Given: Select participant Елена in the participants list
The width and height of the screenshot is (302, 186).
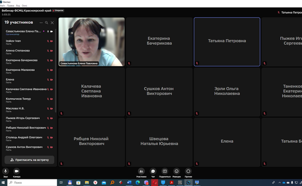Looking at the screenshot, I should [x=29, y=81].
